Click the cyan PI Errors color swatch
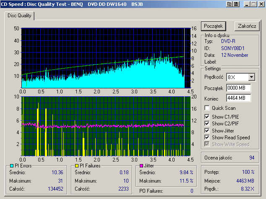The image size is (266, 199). coord(12,166)
